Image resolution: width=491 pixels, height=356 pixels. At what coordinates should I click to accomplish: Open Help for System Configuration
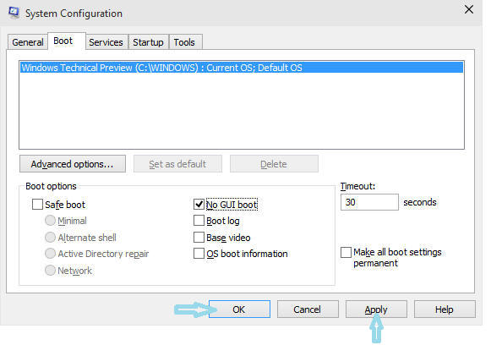pos(445,309)
